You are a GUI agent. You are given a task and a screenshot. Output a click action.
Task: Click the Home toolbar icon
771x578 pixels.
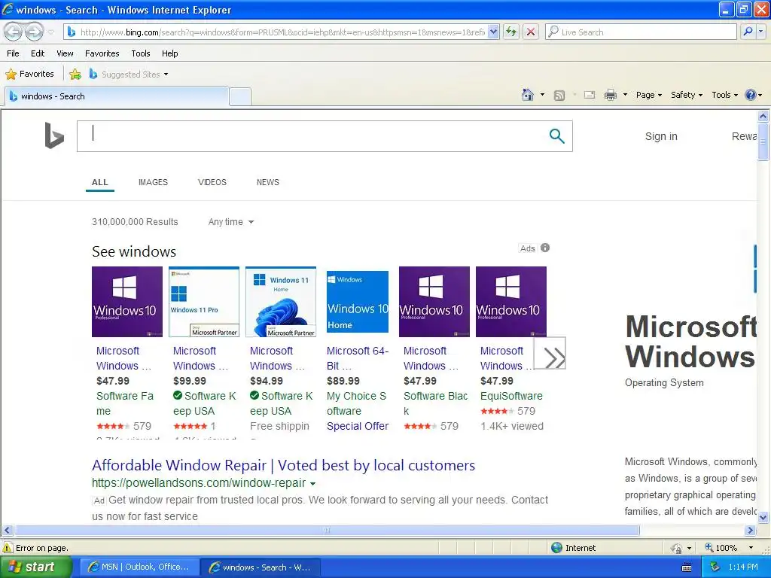coord(528,95)
